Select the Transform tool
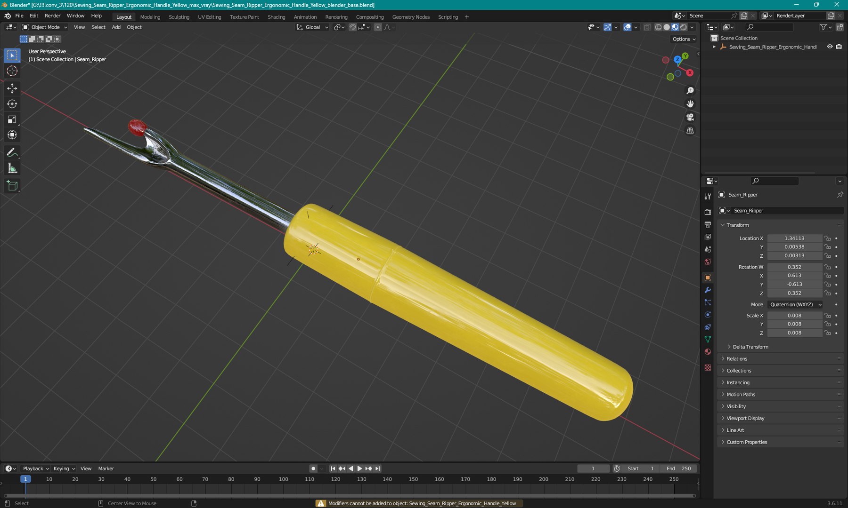This screenshot has height=508, width=848. click(x=12, y=135)
